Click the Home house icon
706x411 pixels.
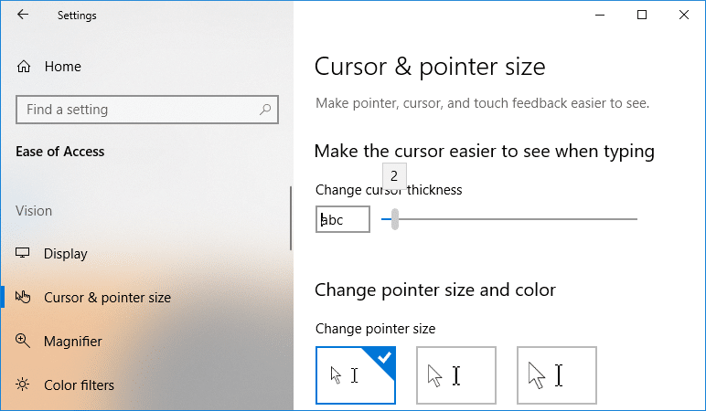(24, 67)
